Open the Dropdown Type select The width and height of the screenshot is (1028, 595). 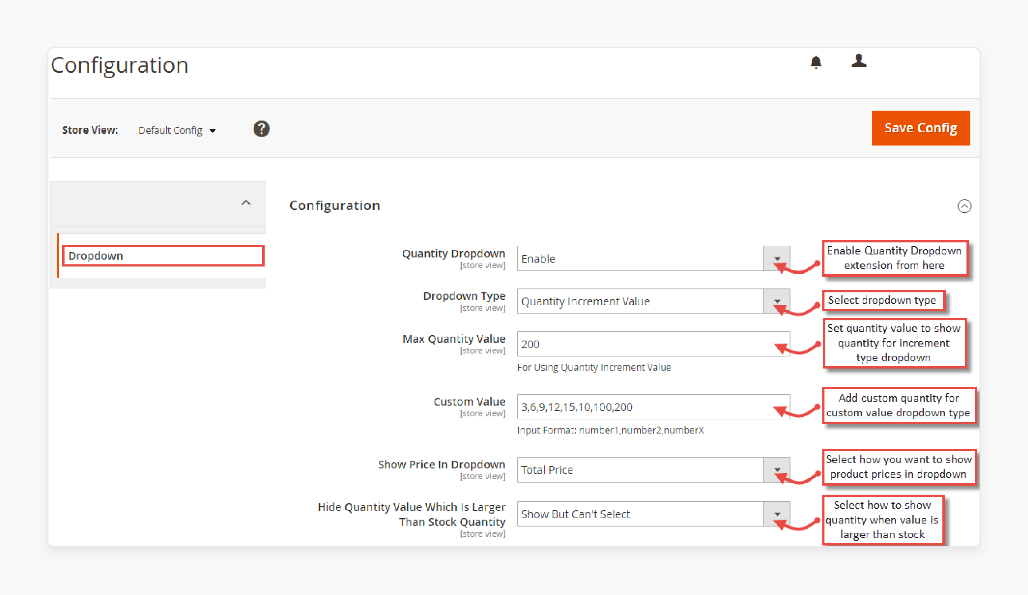653,301
